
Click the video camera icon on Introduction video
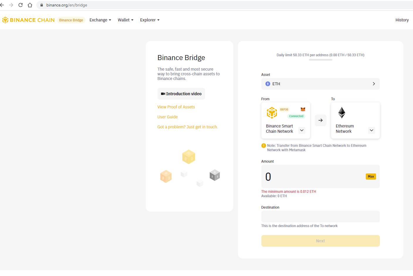pyautogui.click(x=163, y=94)
